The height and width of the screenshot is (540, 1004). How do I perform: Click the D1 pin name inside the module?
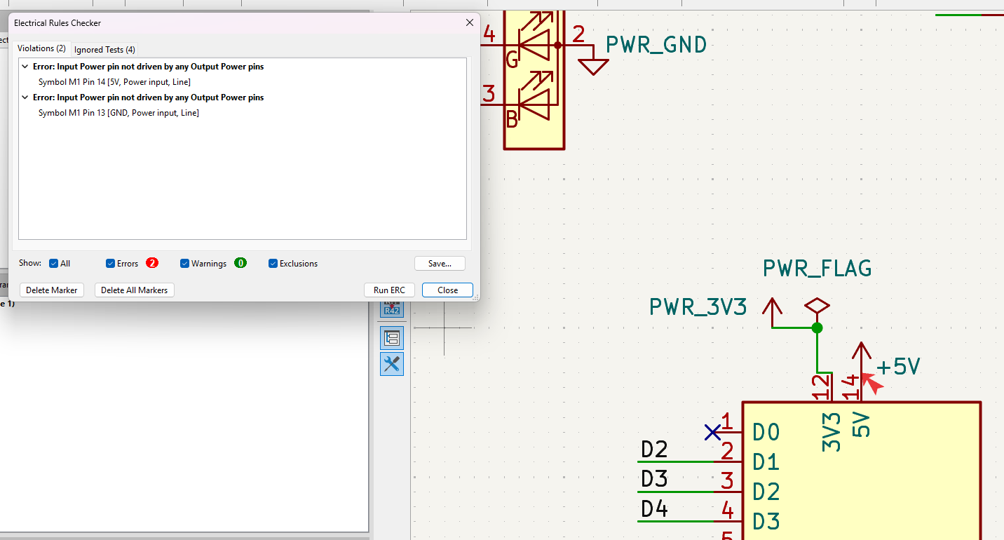pos(766,462)
